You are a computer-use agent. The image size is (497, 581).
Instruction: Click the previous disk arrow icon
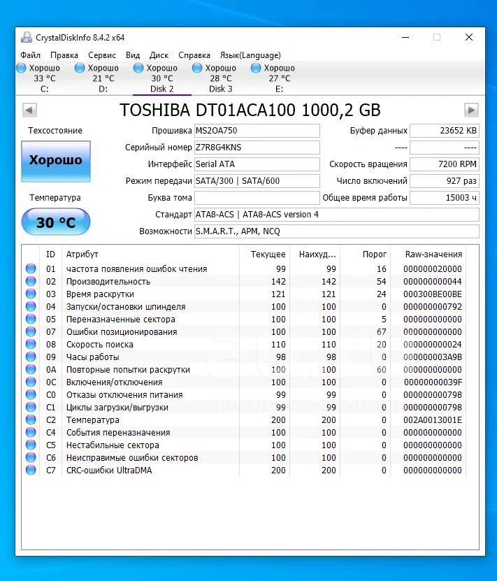click(29, 110)
